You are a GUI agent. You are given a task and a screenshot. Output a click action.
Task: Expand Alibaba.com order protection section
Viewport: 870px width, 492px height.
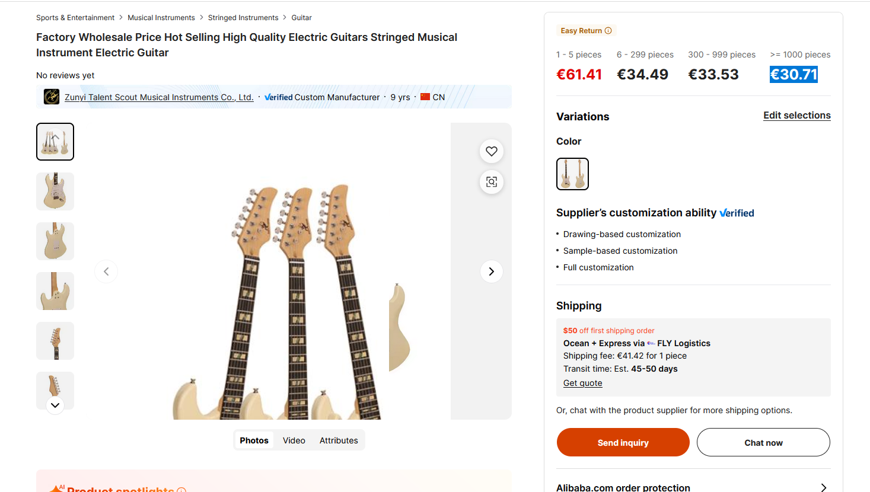tap(823, 487)
